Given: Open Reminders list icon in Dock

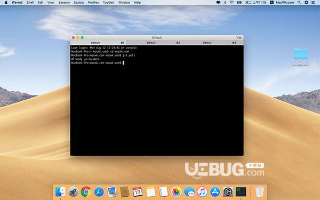Looking at the screenshot, I should (x=164, y=192).
